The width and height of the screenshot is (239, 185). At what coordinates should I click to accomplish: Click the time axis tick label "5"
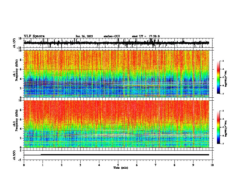[x=118, y=165]
